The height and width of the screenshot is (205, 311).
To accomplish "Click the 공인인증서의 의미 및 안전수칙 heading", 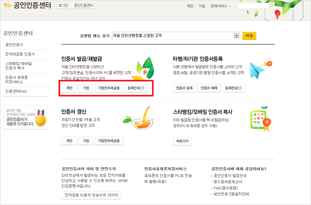I will [x=89, y=169].
